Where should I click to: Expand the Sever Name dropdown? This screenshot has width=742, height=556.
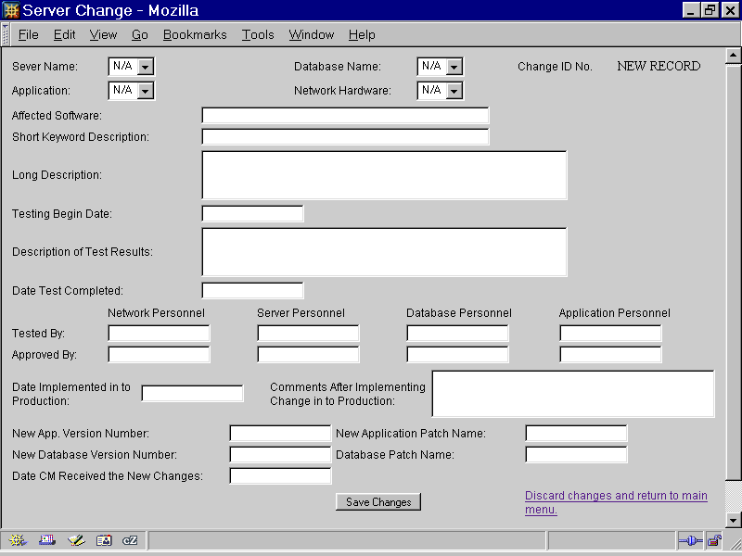pyautogui.click(x=145, y=67)
